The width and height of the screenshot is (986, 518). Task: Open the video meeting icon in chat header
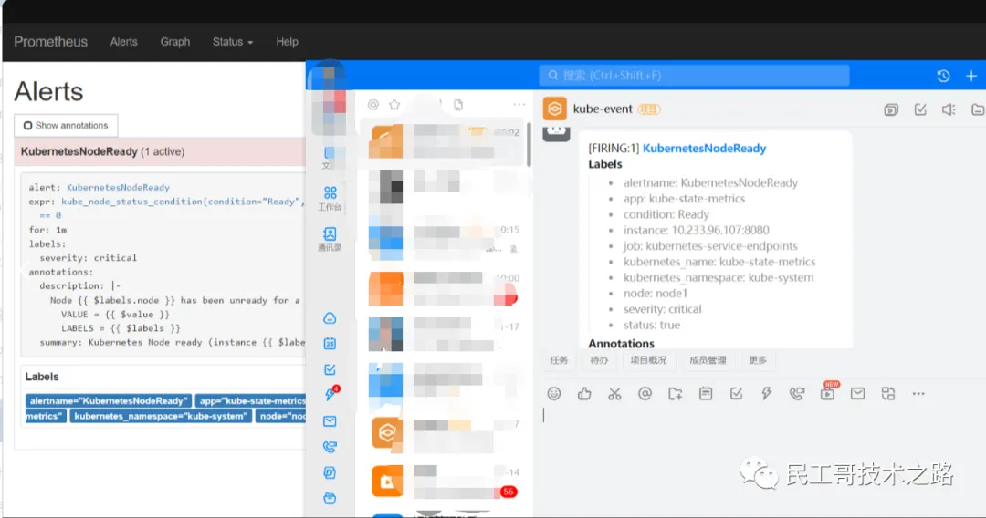tap(891, 109)
